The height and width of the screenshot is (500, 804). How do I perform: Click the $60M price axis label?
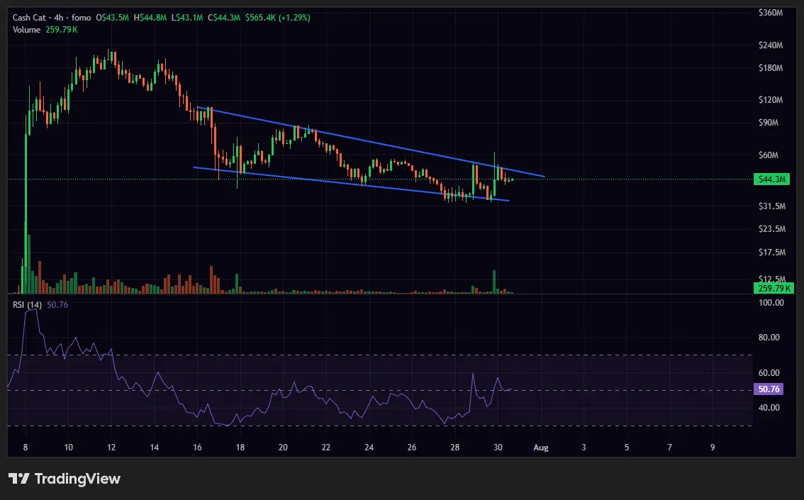768,155
